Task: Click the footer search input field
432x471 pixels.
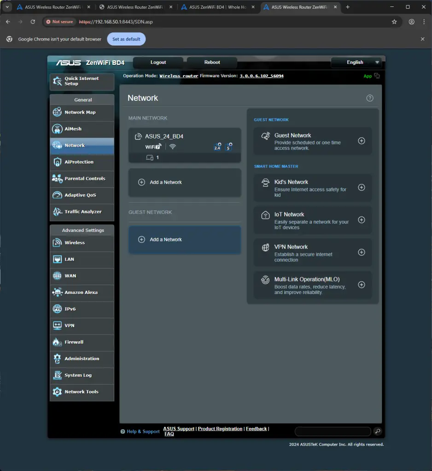Action: pyautogui.click(x=333, y=431)
